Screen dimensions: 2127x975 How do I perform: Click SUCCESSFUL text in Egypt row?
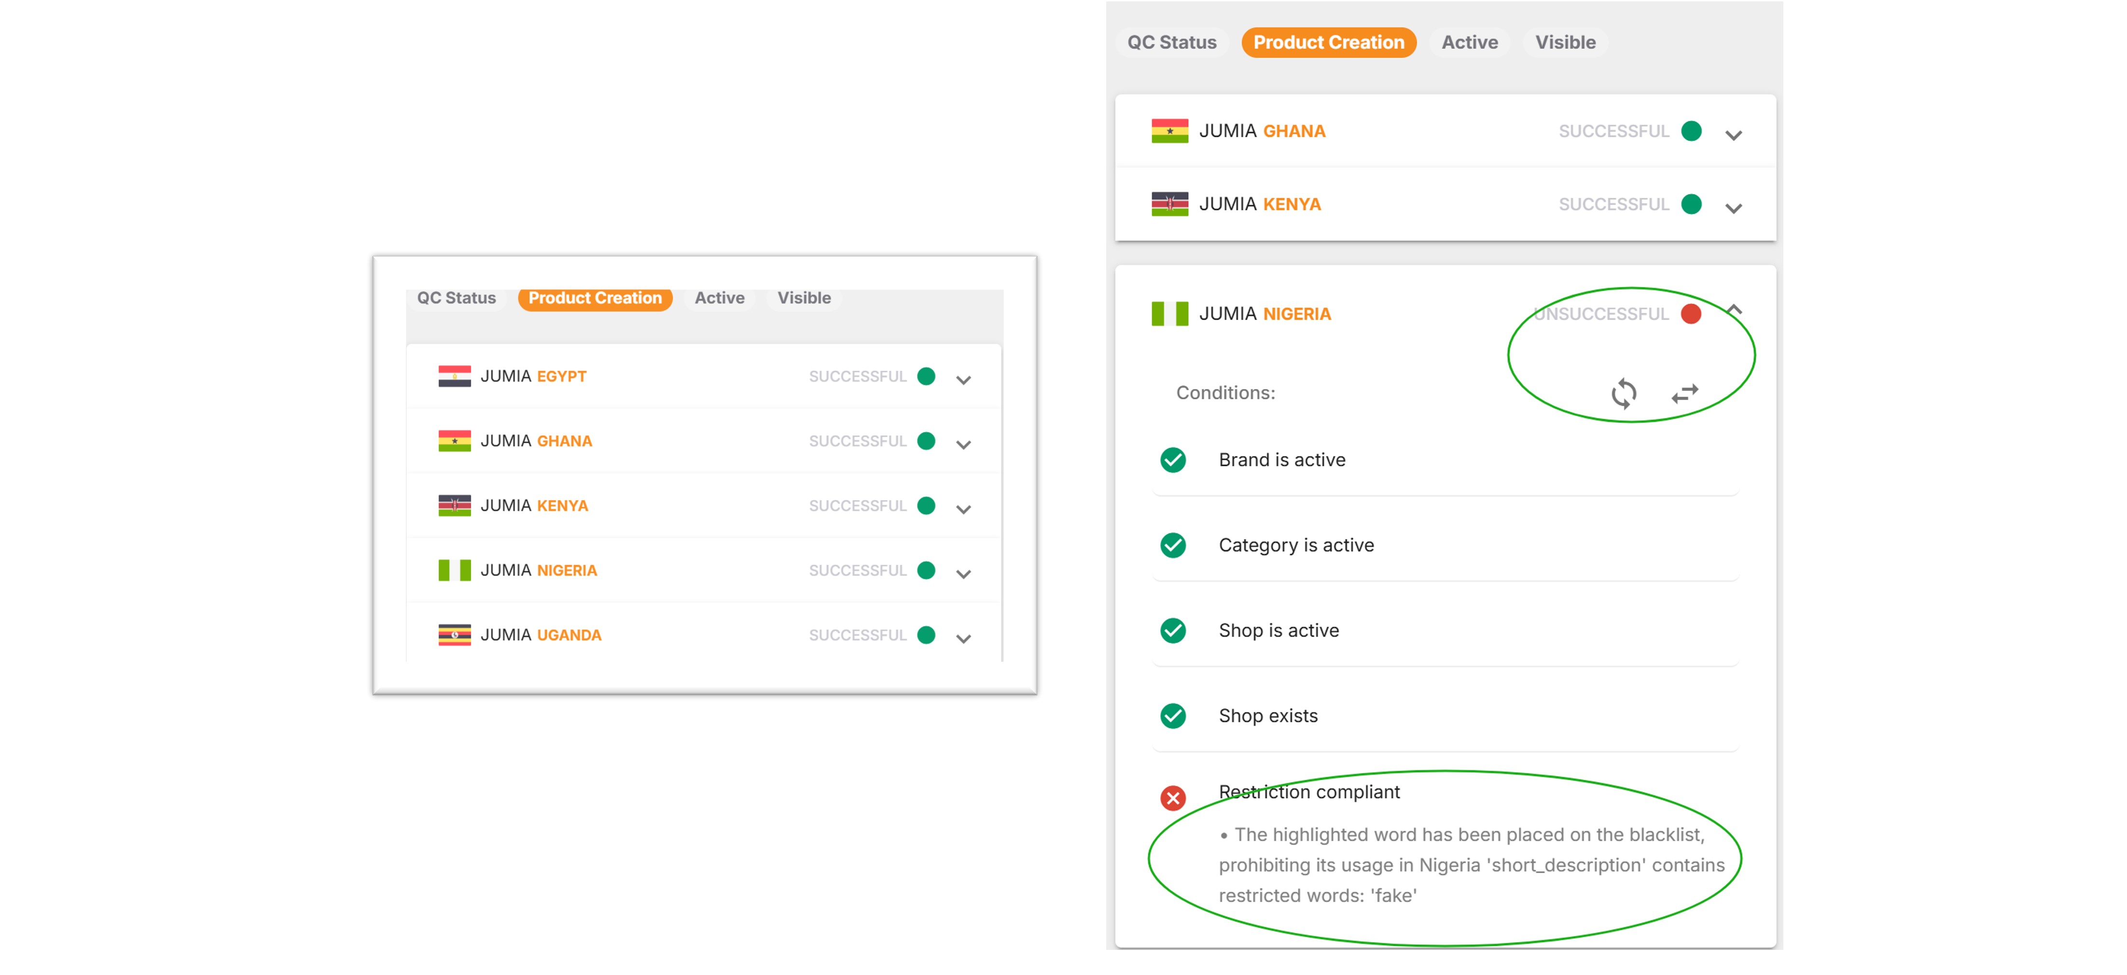(857, 376)
